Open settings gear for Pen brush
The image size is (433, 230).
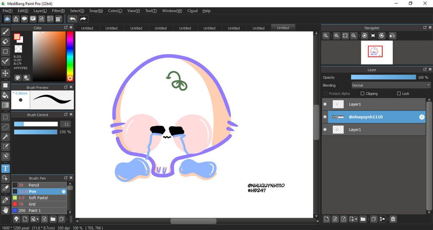click(x=63, y=191)
